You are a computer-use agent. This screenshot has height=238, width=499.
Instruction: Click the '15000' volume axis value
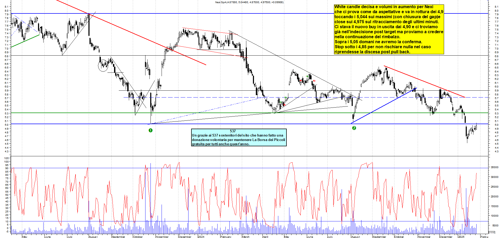click(x=494, y=206)
